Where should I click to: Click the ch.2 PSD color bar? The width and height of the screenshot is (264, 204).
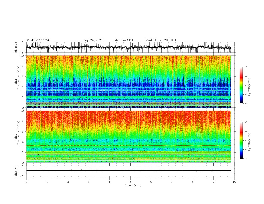coord(241,140)
